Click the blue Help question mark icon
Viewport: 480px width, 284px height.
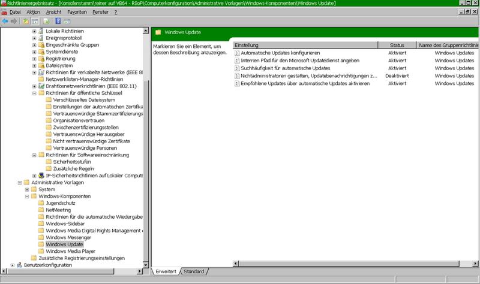point(58,21)
